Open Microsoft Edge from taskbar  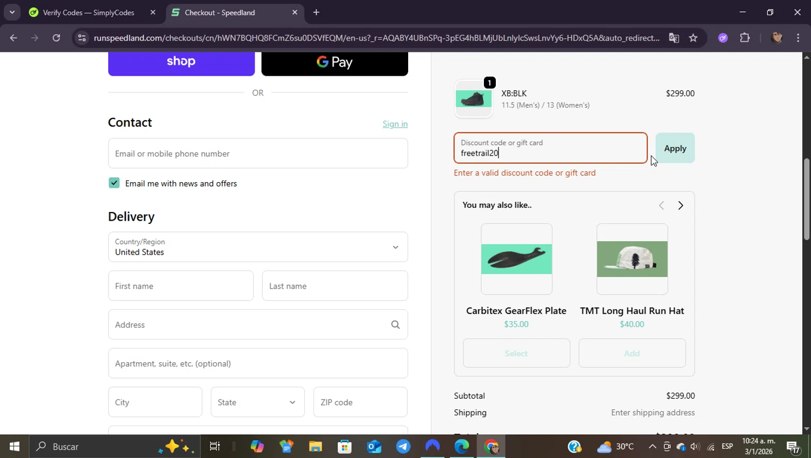[x=462, y=447]
